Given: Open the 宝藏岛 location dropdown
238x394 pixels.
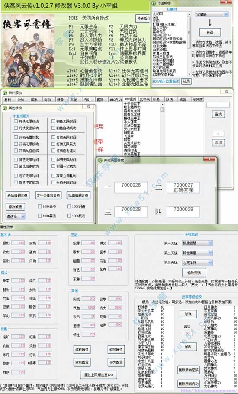Looking at the screenshot, I should tap(212, 15).
